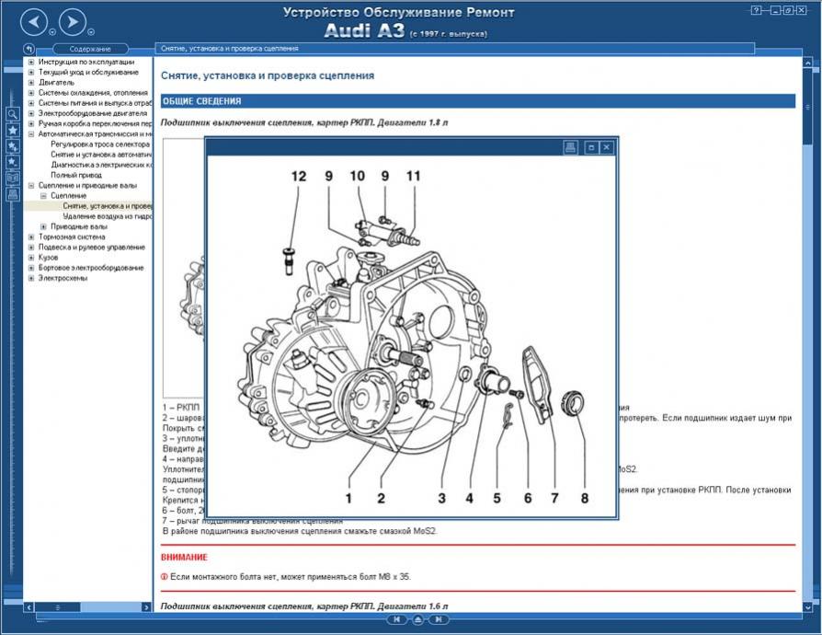Viewport: 822px width, 635px height.
Task: Expand Бортовое электрооборудование node
Action: click(31, 268)
